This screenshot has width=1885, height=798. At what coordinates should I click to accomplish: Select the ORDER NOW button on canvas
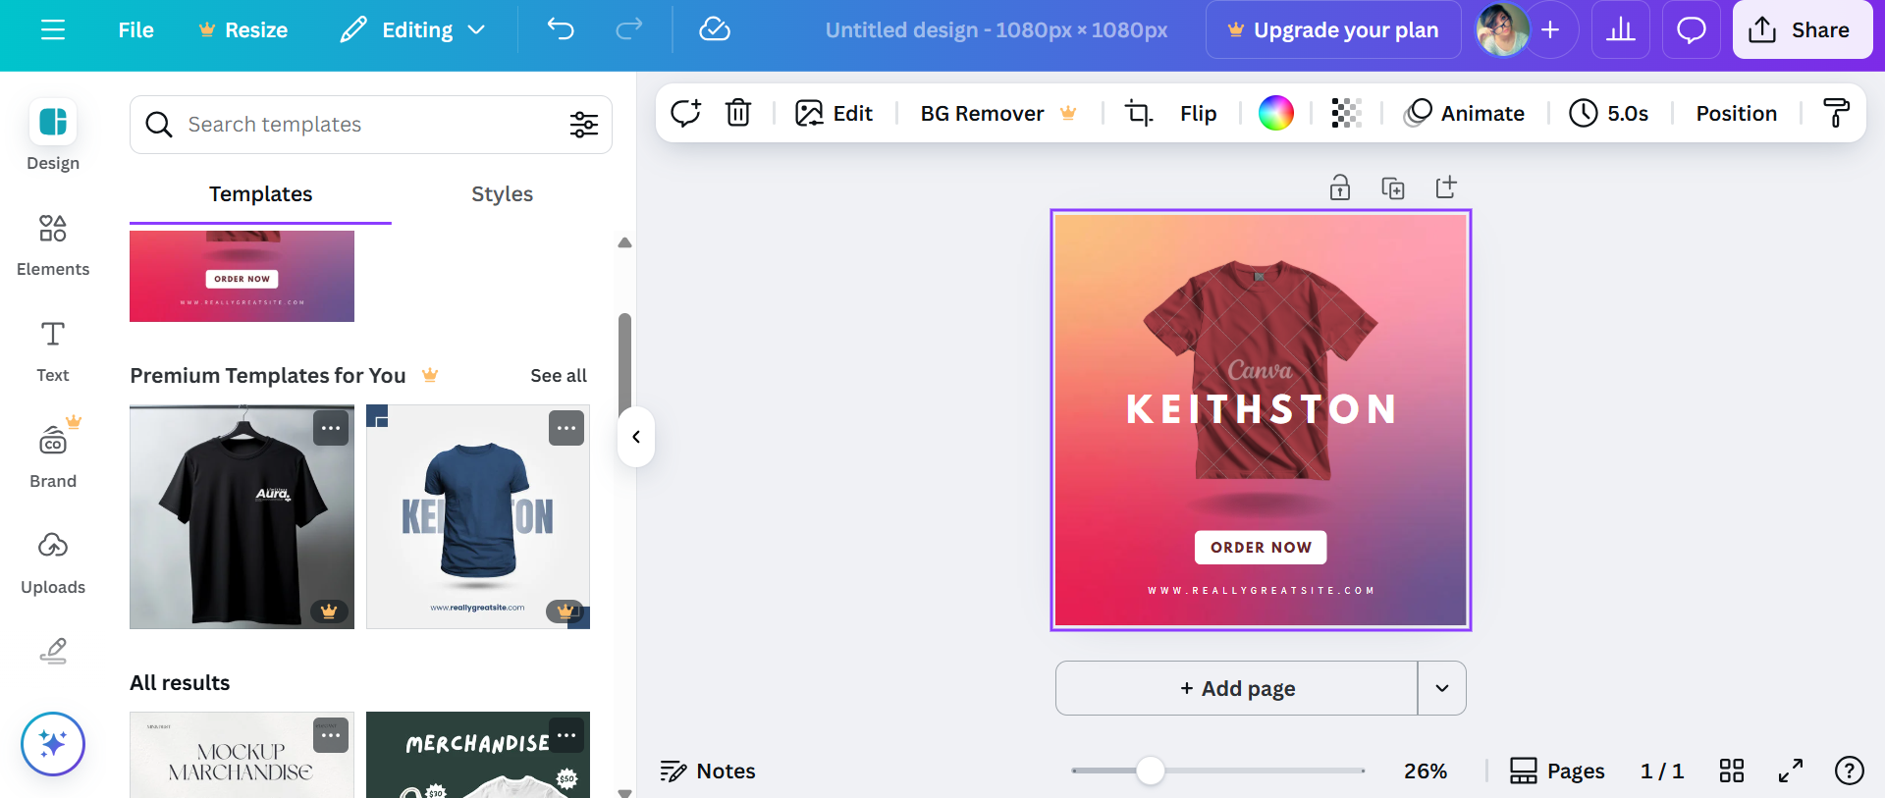(x=1261, y=548)
